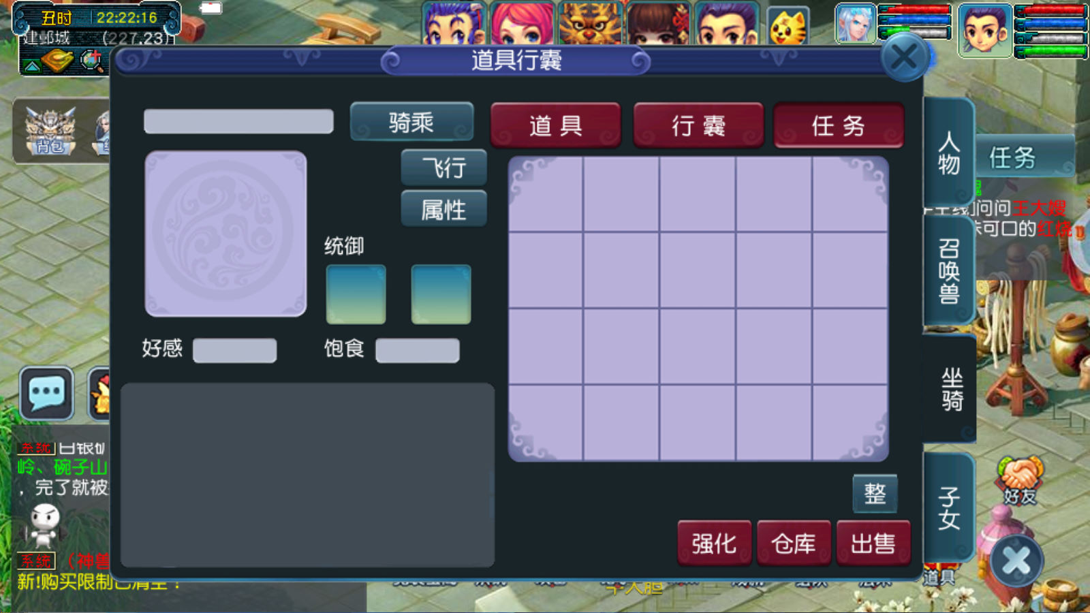Tap the gold ingot icon below the clock
1090x613 pixels.
click(58, 61)
